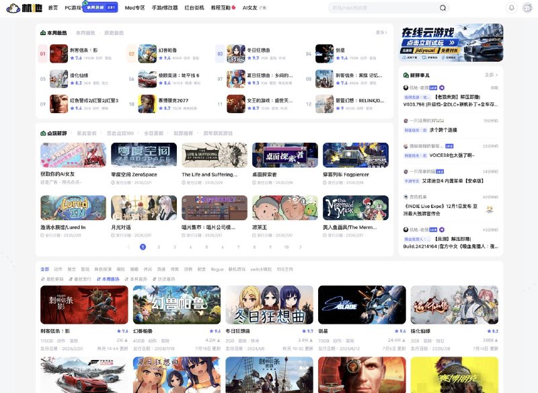The width and height of the screenshot is (538, 393).
Task: Open the rank 09 红色警戒2 game icon
Action: click(59, 104)
